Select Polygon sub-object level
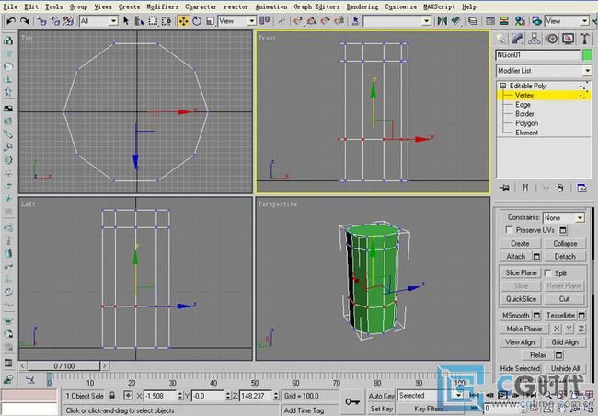 (526, 123)
